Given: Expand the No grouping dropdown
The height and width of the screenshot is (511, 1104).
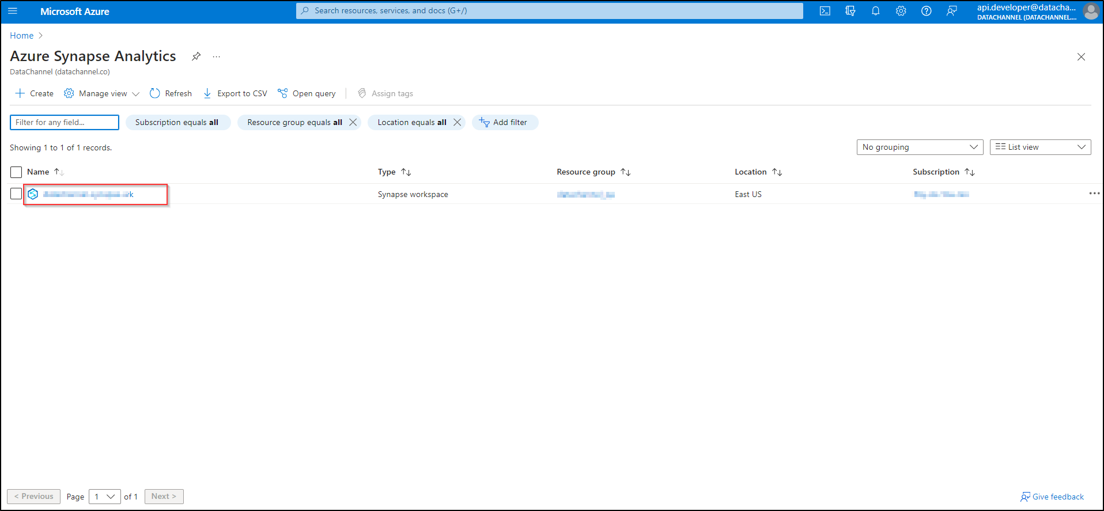Looking at the screenshot, I should [920, 147].
